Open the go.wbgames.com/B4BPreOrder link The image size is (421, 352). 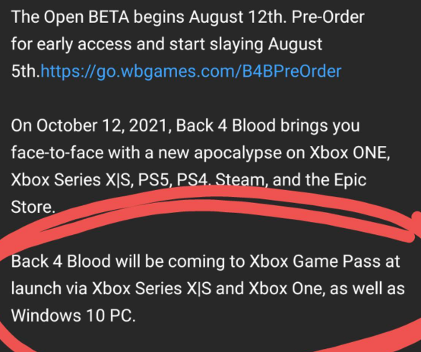click(191, 71)
